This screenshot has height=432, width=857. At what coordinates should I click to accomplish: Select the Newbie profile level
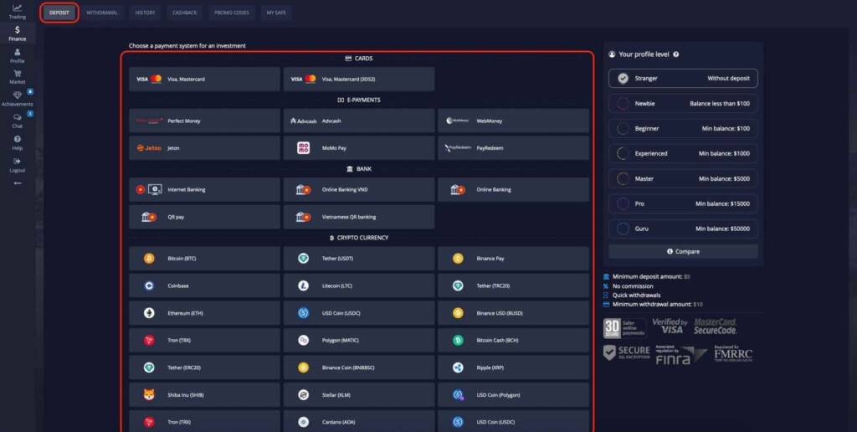pyautogui.click(x=683, y=103)
